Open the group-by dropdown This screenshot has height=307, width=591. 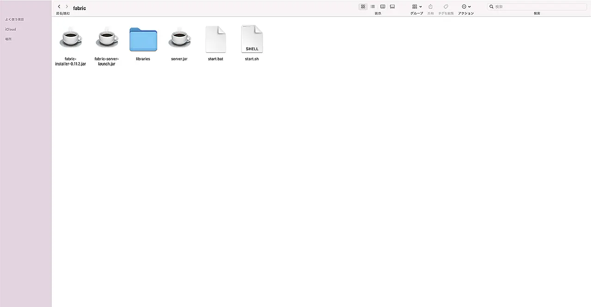point(416,6)
